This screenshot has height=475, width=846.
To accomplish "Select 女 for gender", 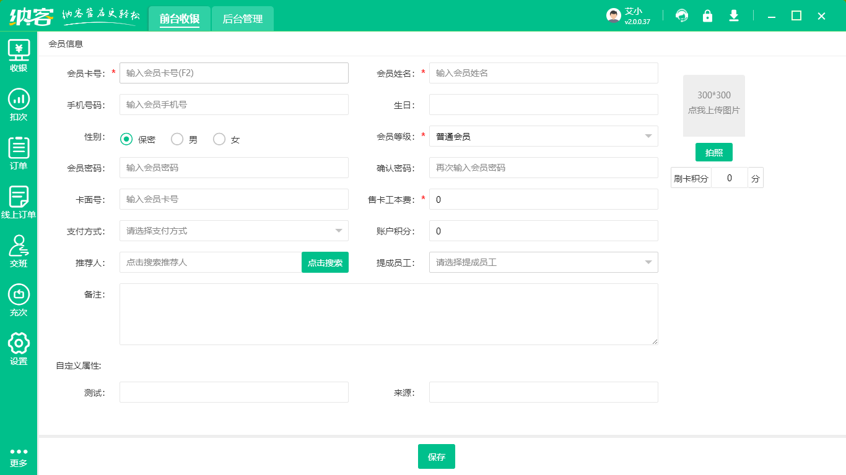I will click(x=218, y=139).
